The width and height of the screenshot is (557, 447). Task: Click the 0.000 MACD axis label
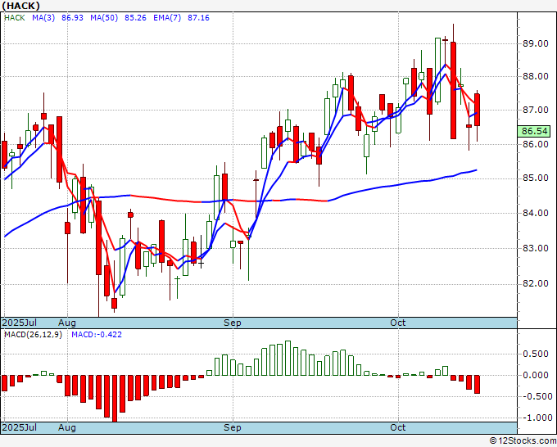tap(536, 375)
